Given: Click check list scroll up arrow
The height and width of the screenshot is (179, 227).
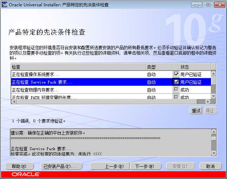Looking at the screenshot, I should coord(213,74).
